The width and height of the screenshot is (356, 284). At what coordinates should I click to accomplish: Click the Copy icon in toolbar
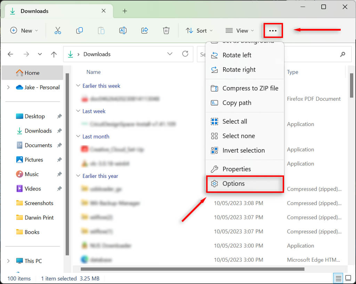coord(79,31)
